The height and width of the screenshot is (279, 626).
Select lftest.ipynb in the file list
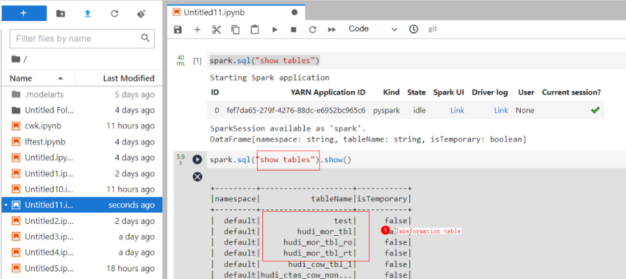[82, 142]
